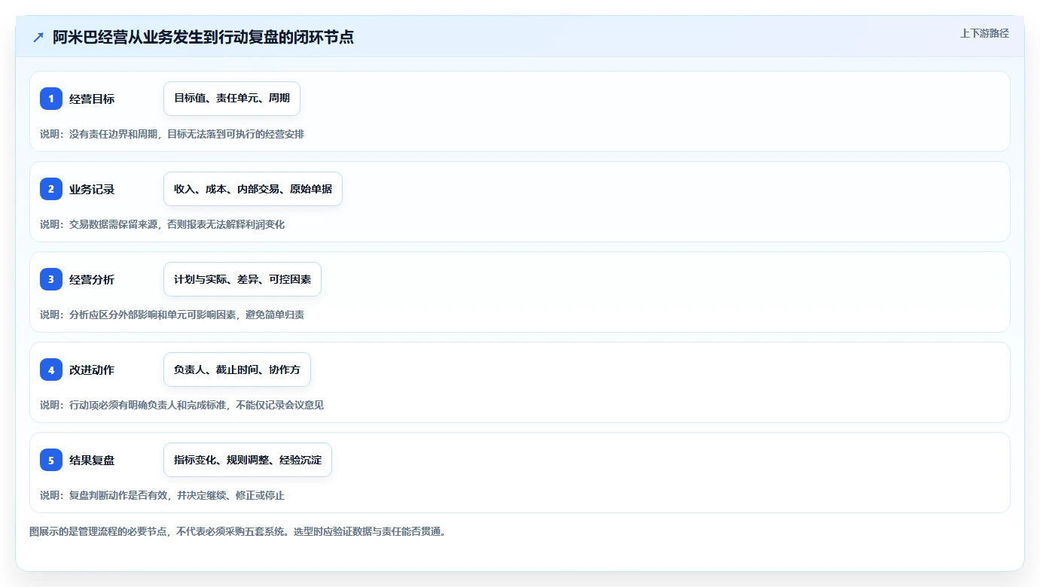Click the note 分析应区分外部影响
1040x587 pixels.
113,315
